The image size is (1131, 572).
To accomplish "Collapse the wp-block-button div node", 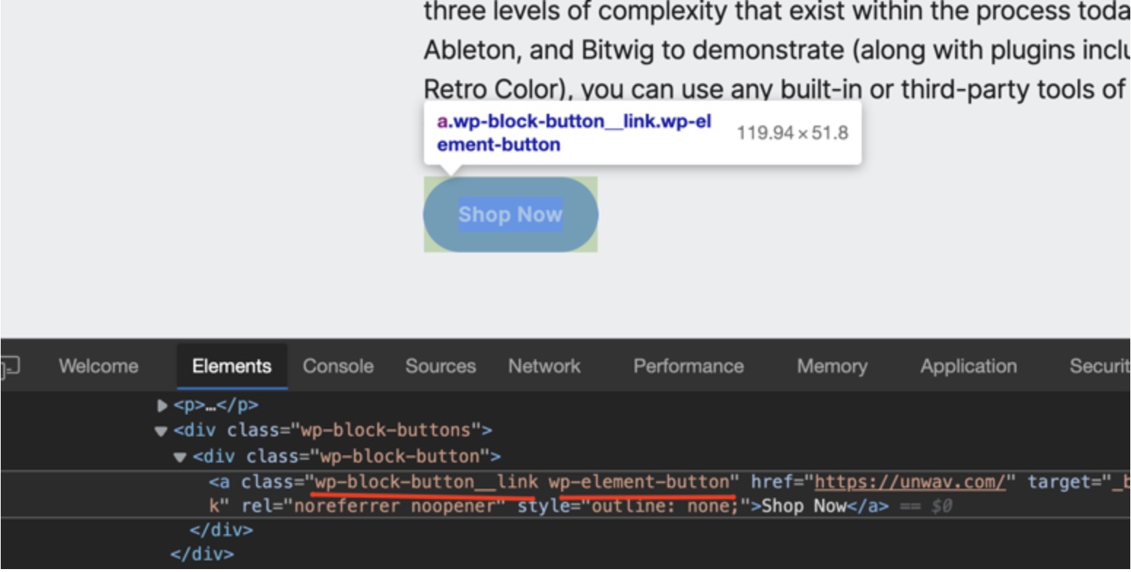I will click(180, 457).
